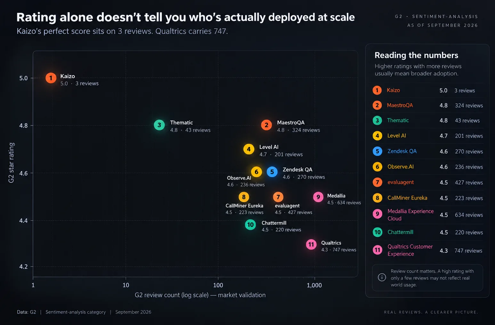Click the Chattermill name in the legend
The width and height of the screenshot is (495, 325).
coord(400,232)
